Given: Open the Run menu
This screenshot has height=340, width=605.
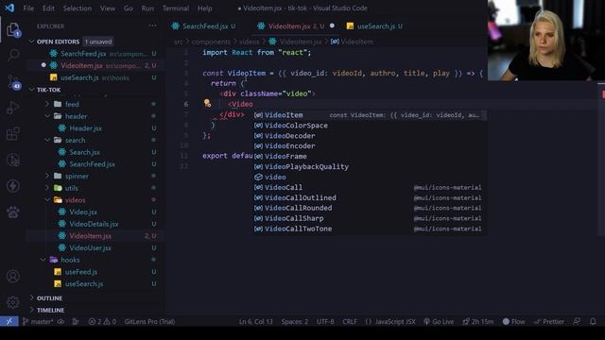Looking at the screenshot, I should click(147, 8).
